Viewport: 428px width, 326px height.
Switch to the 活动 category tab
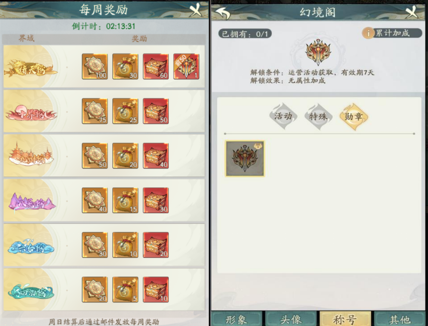(283, 116)
